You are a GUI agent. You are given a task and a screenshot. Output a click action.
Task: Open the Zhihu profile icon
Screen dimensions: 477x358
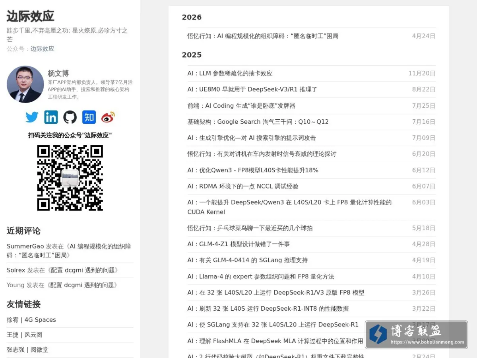click(x=89, y=117)
